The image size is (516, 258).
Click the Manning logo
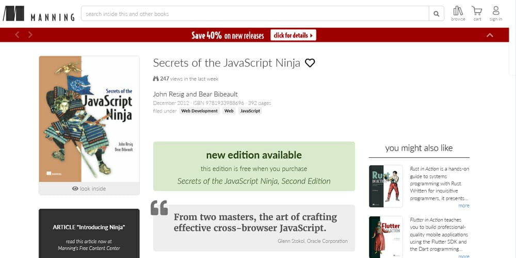pos(39,13)
